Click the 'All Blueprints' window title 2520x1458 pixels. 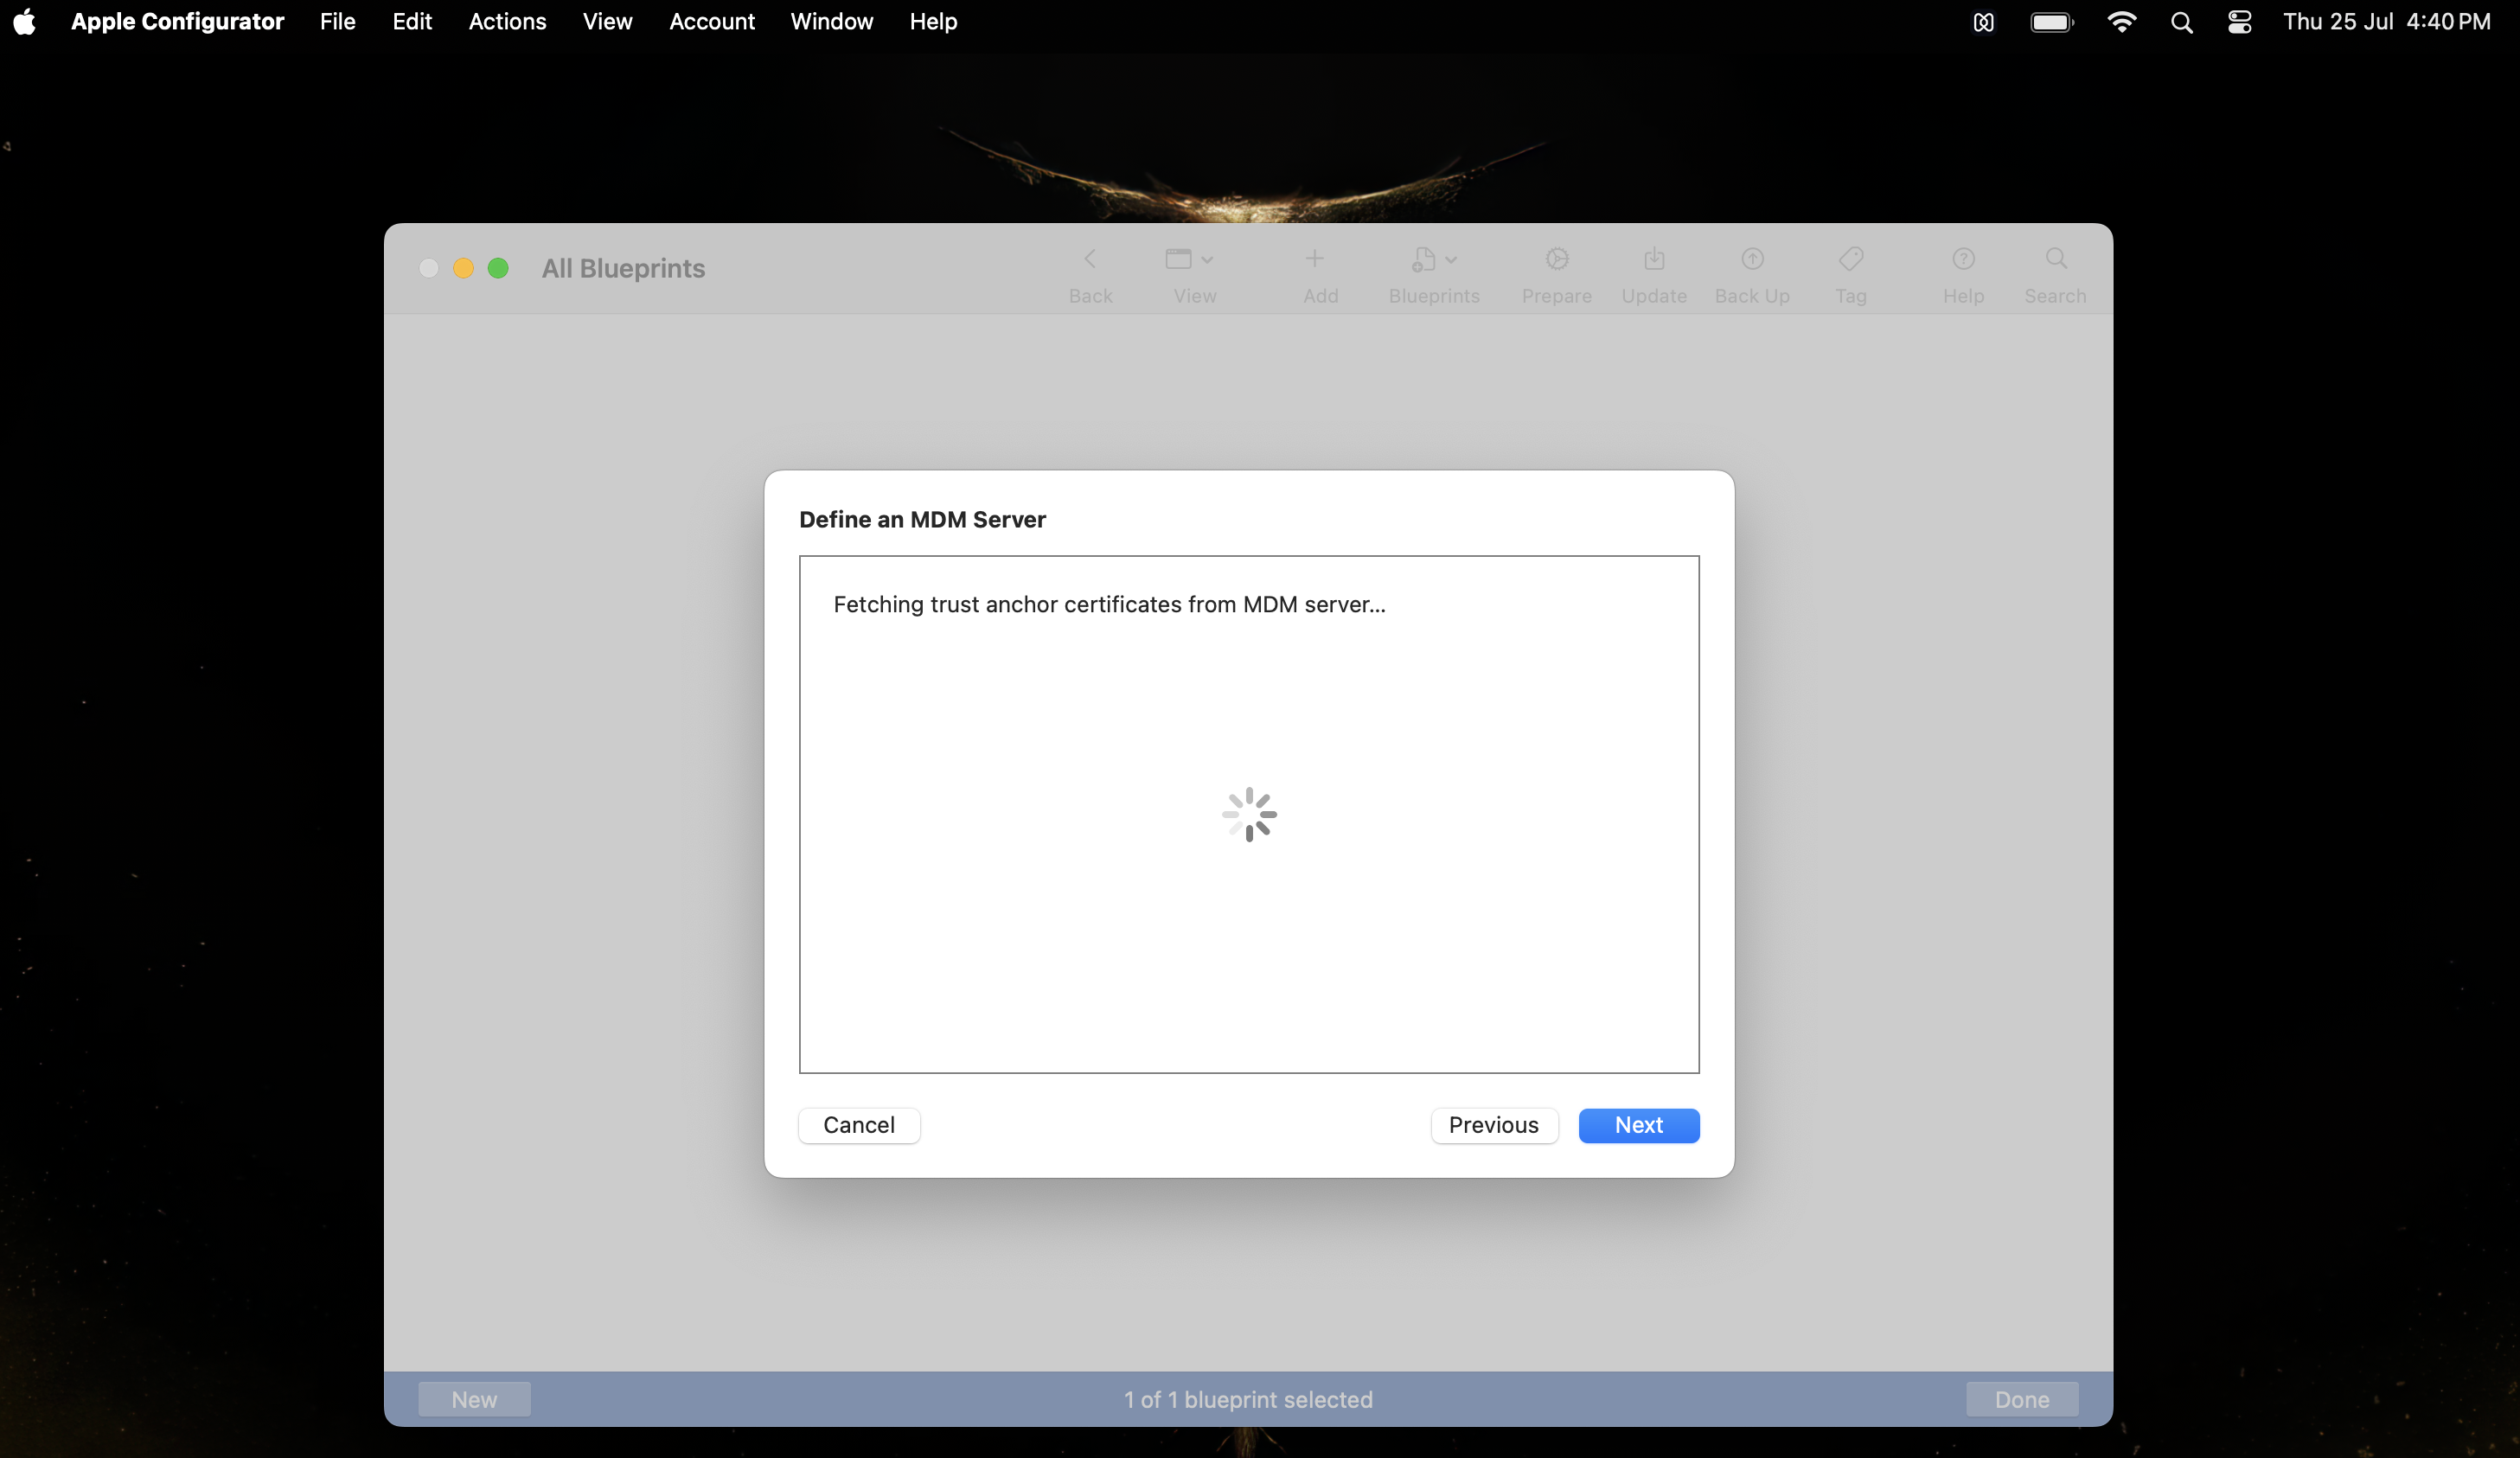[623, 268]
